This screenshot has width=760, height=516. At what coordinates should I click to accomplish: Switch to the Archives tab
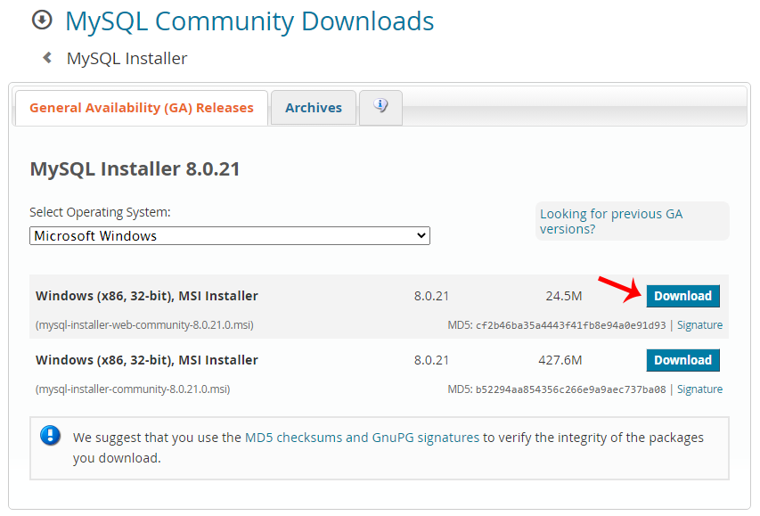pos(314,108)
